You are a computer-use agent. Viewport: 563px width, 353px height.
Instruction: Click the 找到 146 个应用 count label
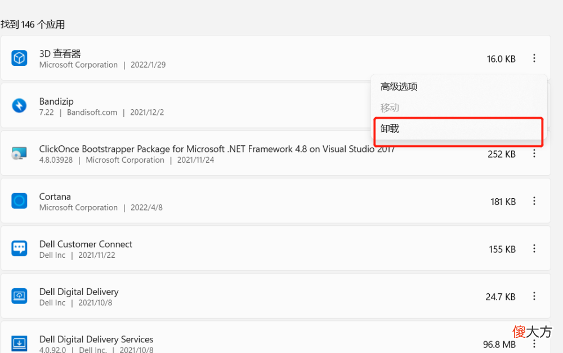point(33,24)
